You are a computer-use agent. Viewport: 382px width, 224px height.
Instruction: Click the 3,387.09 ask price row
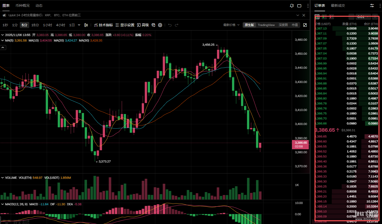346,38
